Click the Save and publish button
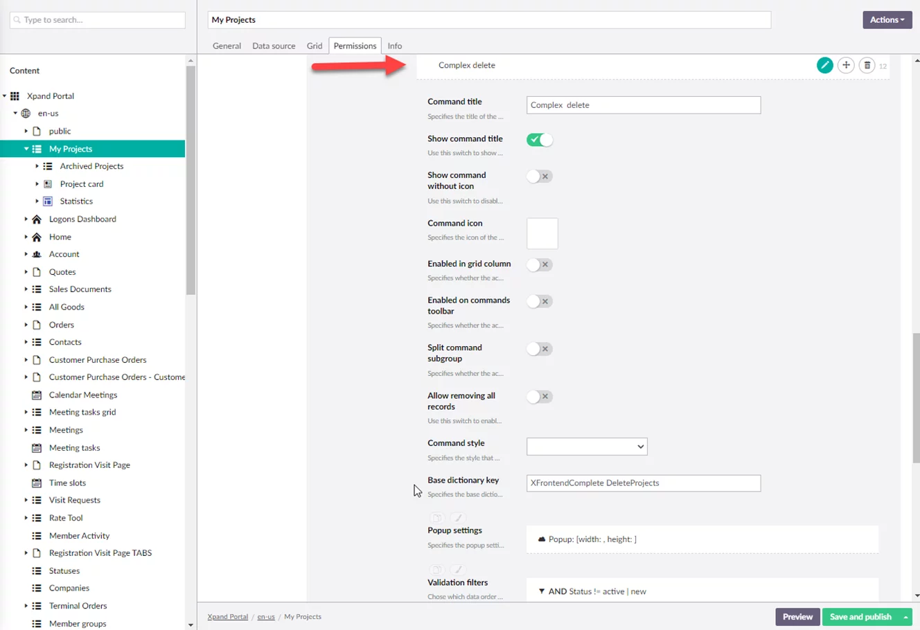Screen dimensions: 920x630 pyautogui.click(x=860, y=617)
